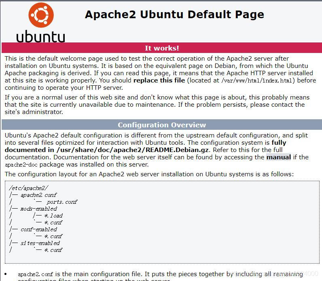Click the Apache2 Ubuntu Default Page heading
Viewport: 322px width, 281px height.
(x=174, y=15)
